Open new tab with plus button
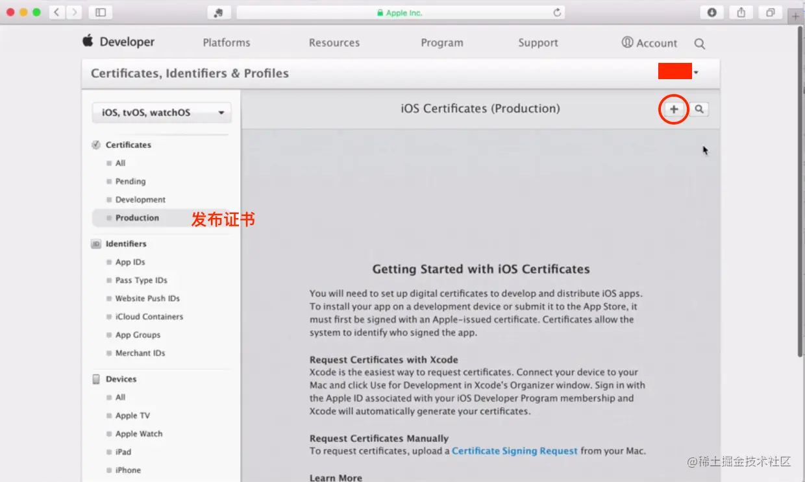Image resolution: width=805 pixels, height=482 pixels. click(x=796, y=16)
